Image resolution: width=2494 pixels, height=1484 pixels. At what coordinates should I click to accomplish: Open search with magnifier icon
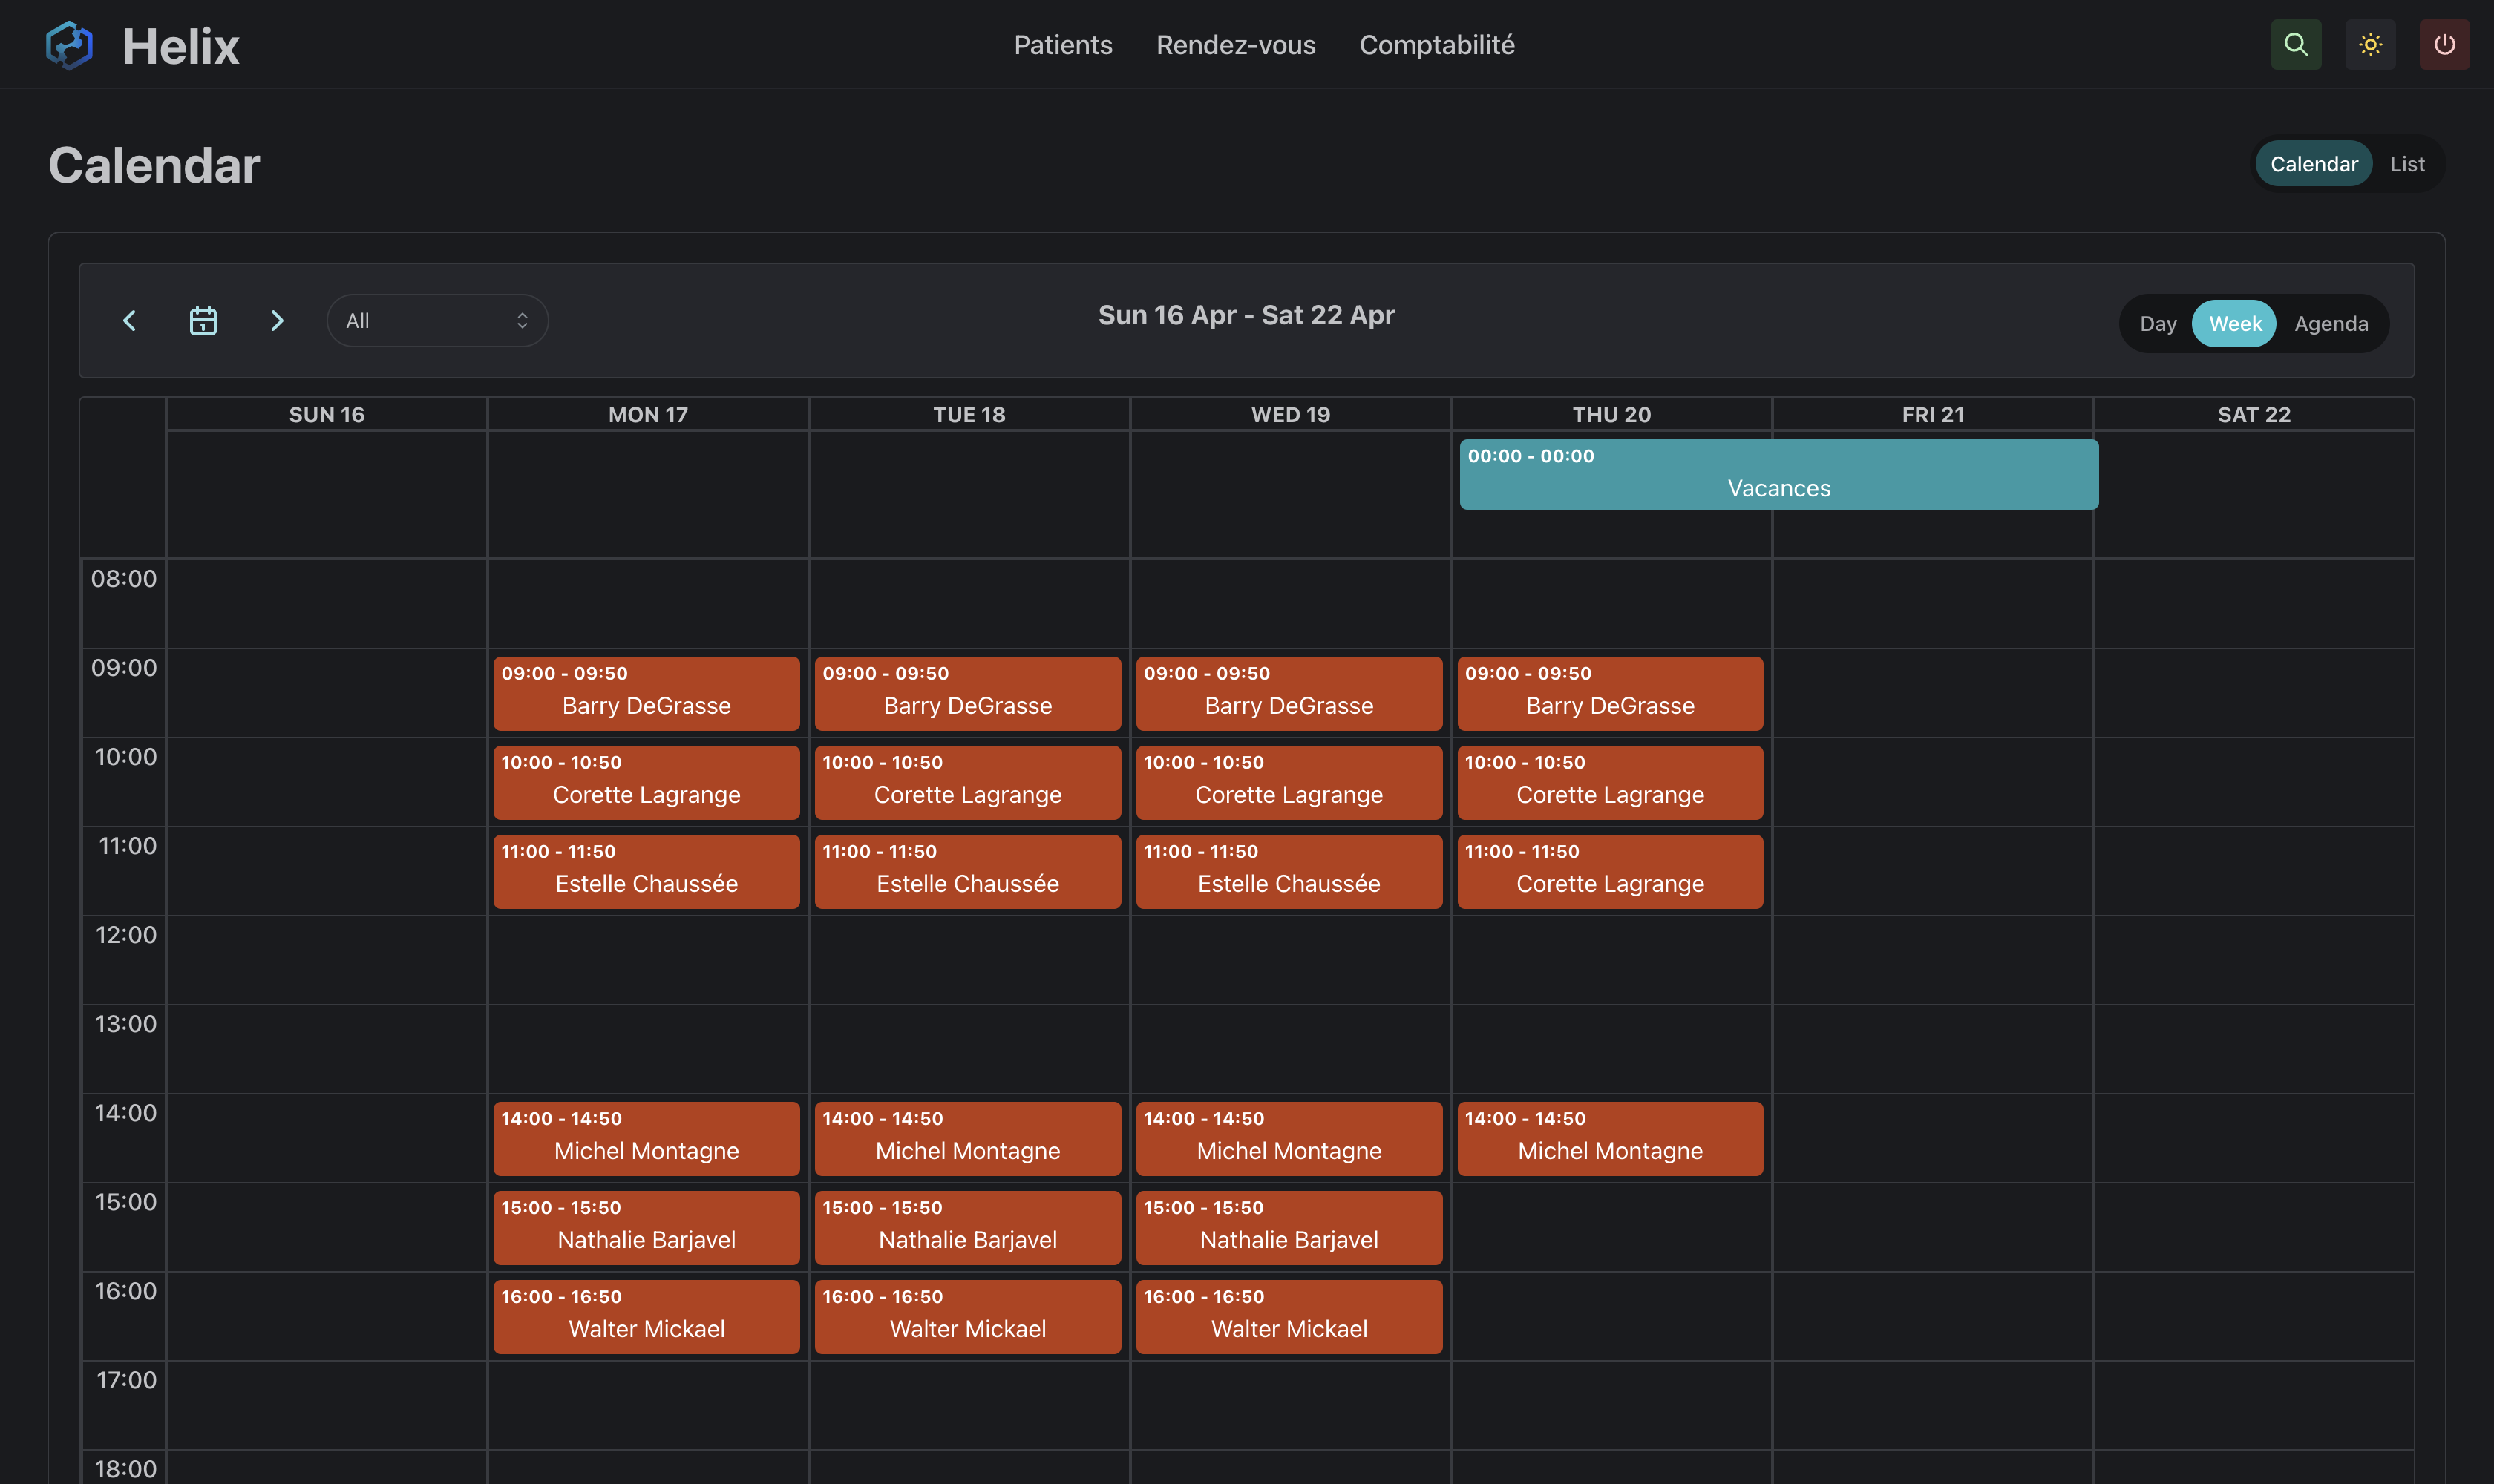pos(2295,45)
